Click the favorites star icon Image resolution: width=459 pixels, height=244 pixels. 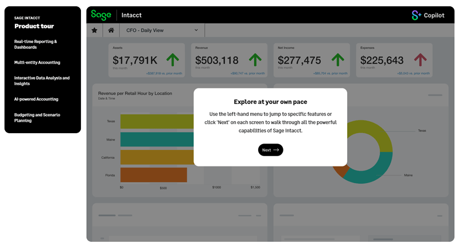tap(94, 30)
